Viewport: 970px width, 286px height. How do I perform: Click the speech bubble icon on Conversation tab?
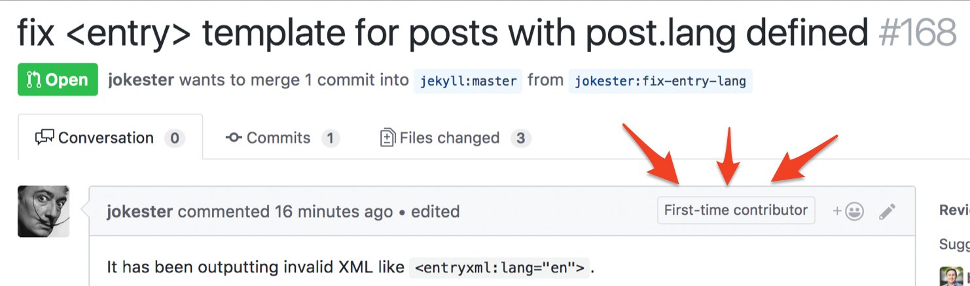click(45, 138)
